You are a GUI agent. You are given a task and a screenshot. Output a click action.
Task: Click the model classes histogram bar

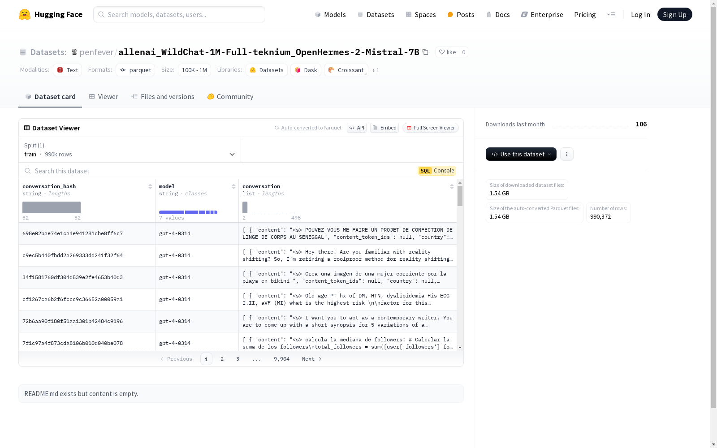(188, 212)
